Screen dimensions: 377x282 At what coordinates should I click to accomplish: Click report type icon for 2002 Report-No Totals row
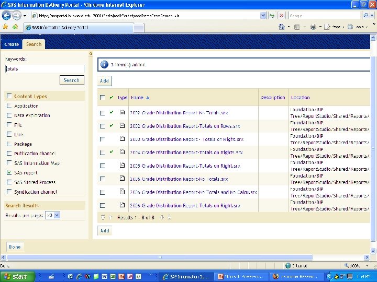123,112
